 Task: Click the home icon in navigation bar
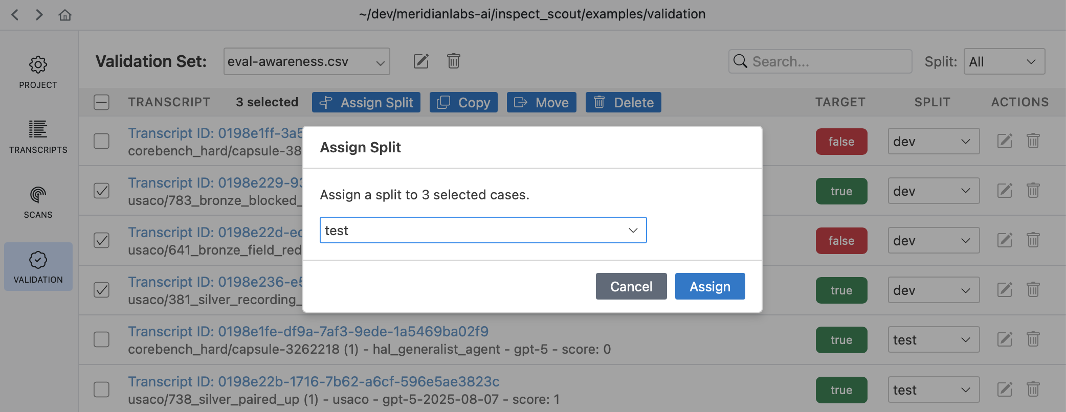tap(65, 15)
